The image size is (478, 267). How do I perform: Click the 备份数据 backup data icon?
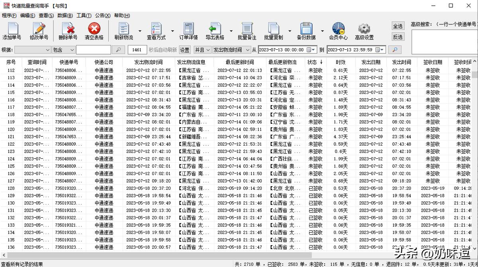(x=306, y=29)
